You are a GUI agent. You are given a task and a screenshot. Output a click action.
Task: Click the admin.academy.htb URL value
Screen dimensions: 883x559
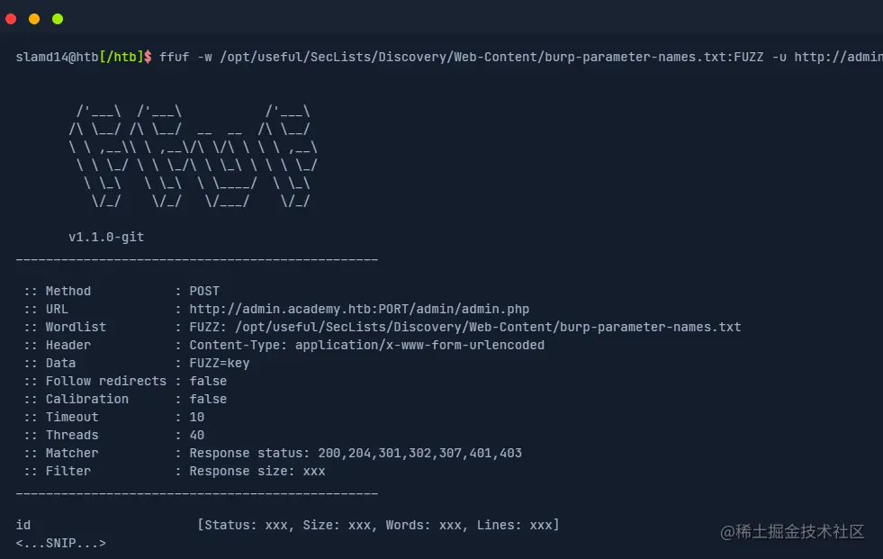[x=359, y=309]
